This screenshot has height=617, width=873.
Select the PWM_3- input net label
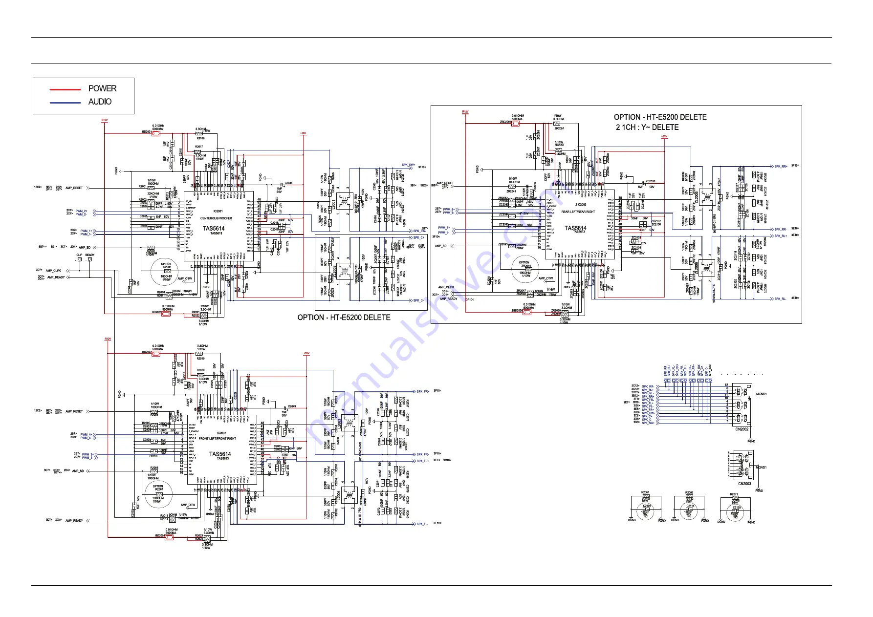tap(88, 458)
